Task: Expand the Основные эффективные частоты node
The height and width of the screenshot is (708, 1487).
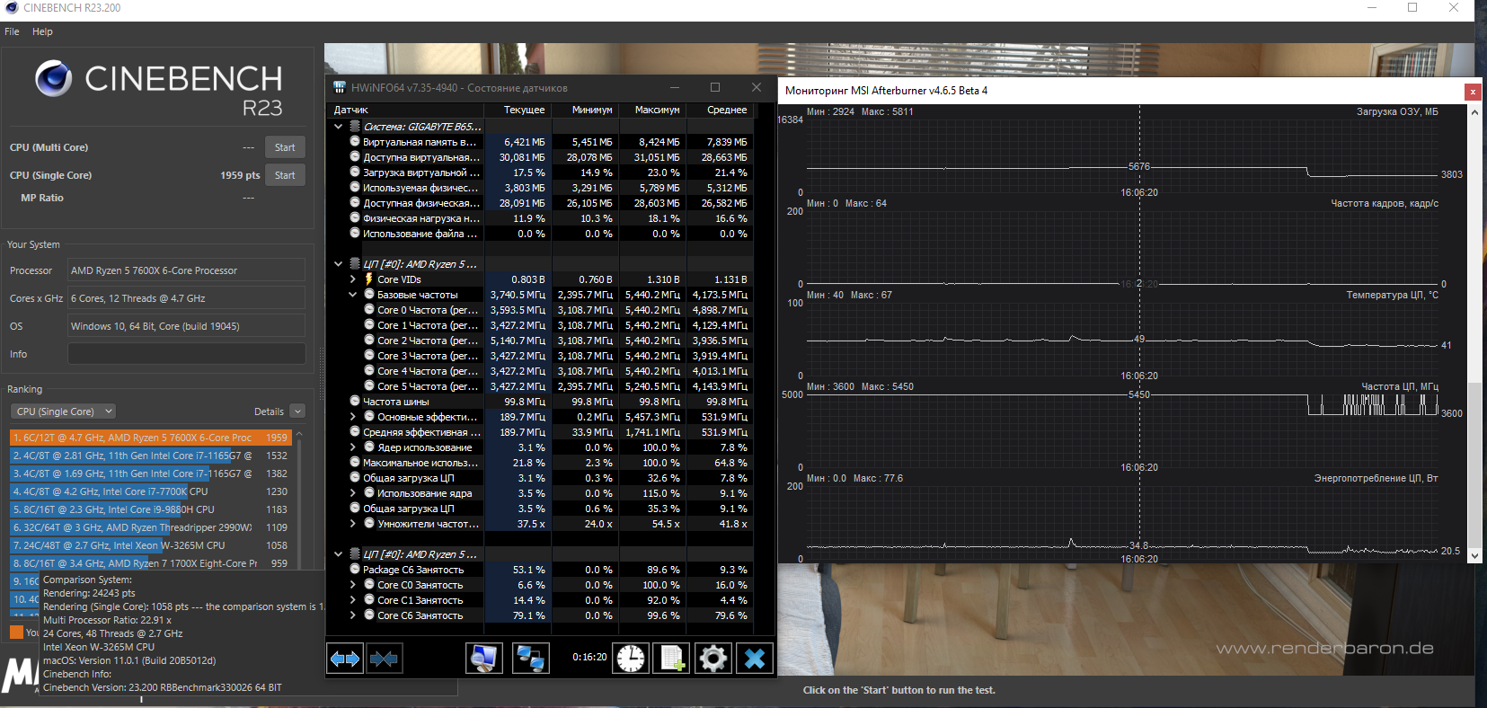Action: (x=353, y=417)
